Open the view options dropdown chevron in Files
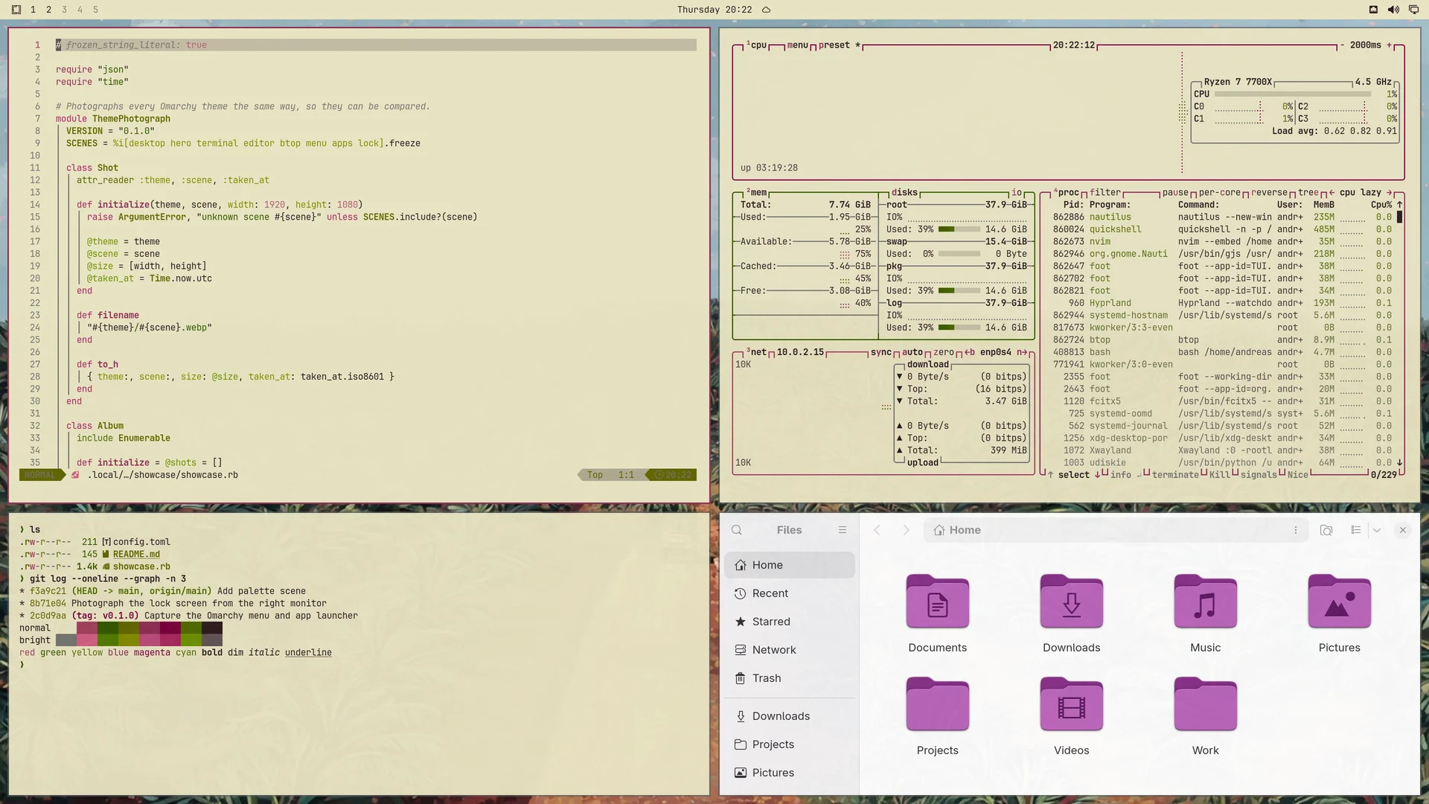This screenshot has height=804, width=1429. pos(1376,530)
